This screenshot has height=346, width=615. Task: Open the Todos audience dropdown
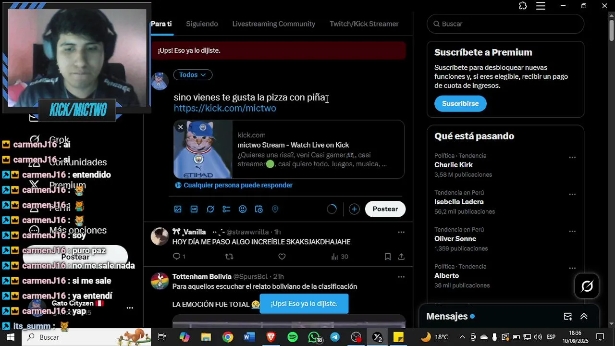click(x=193, y=75)
